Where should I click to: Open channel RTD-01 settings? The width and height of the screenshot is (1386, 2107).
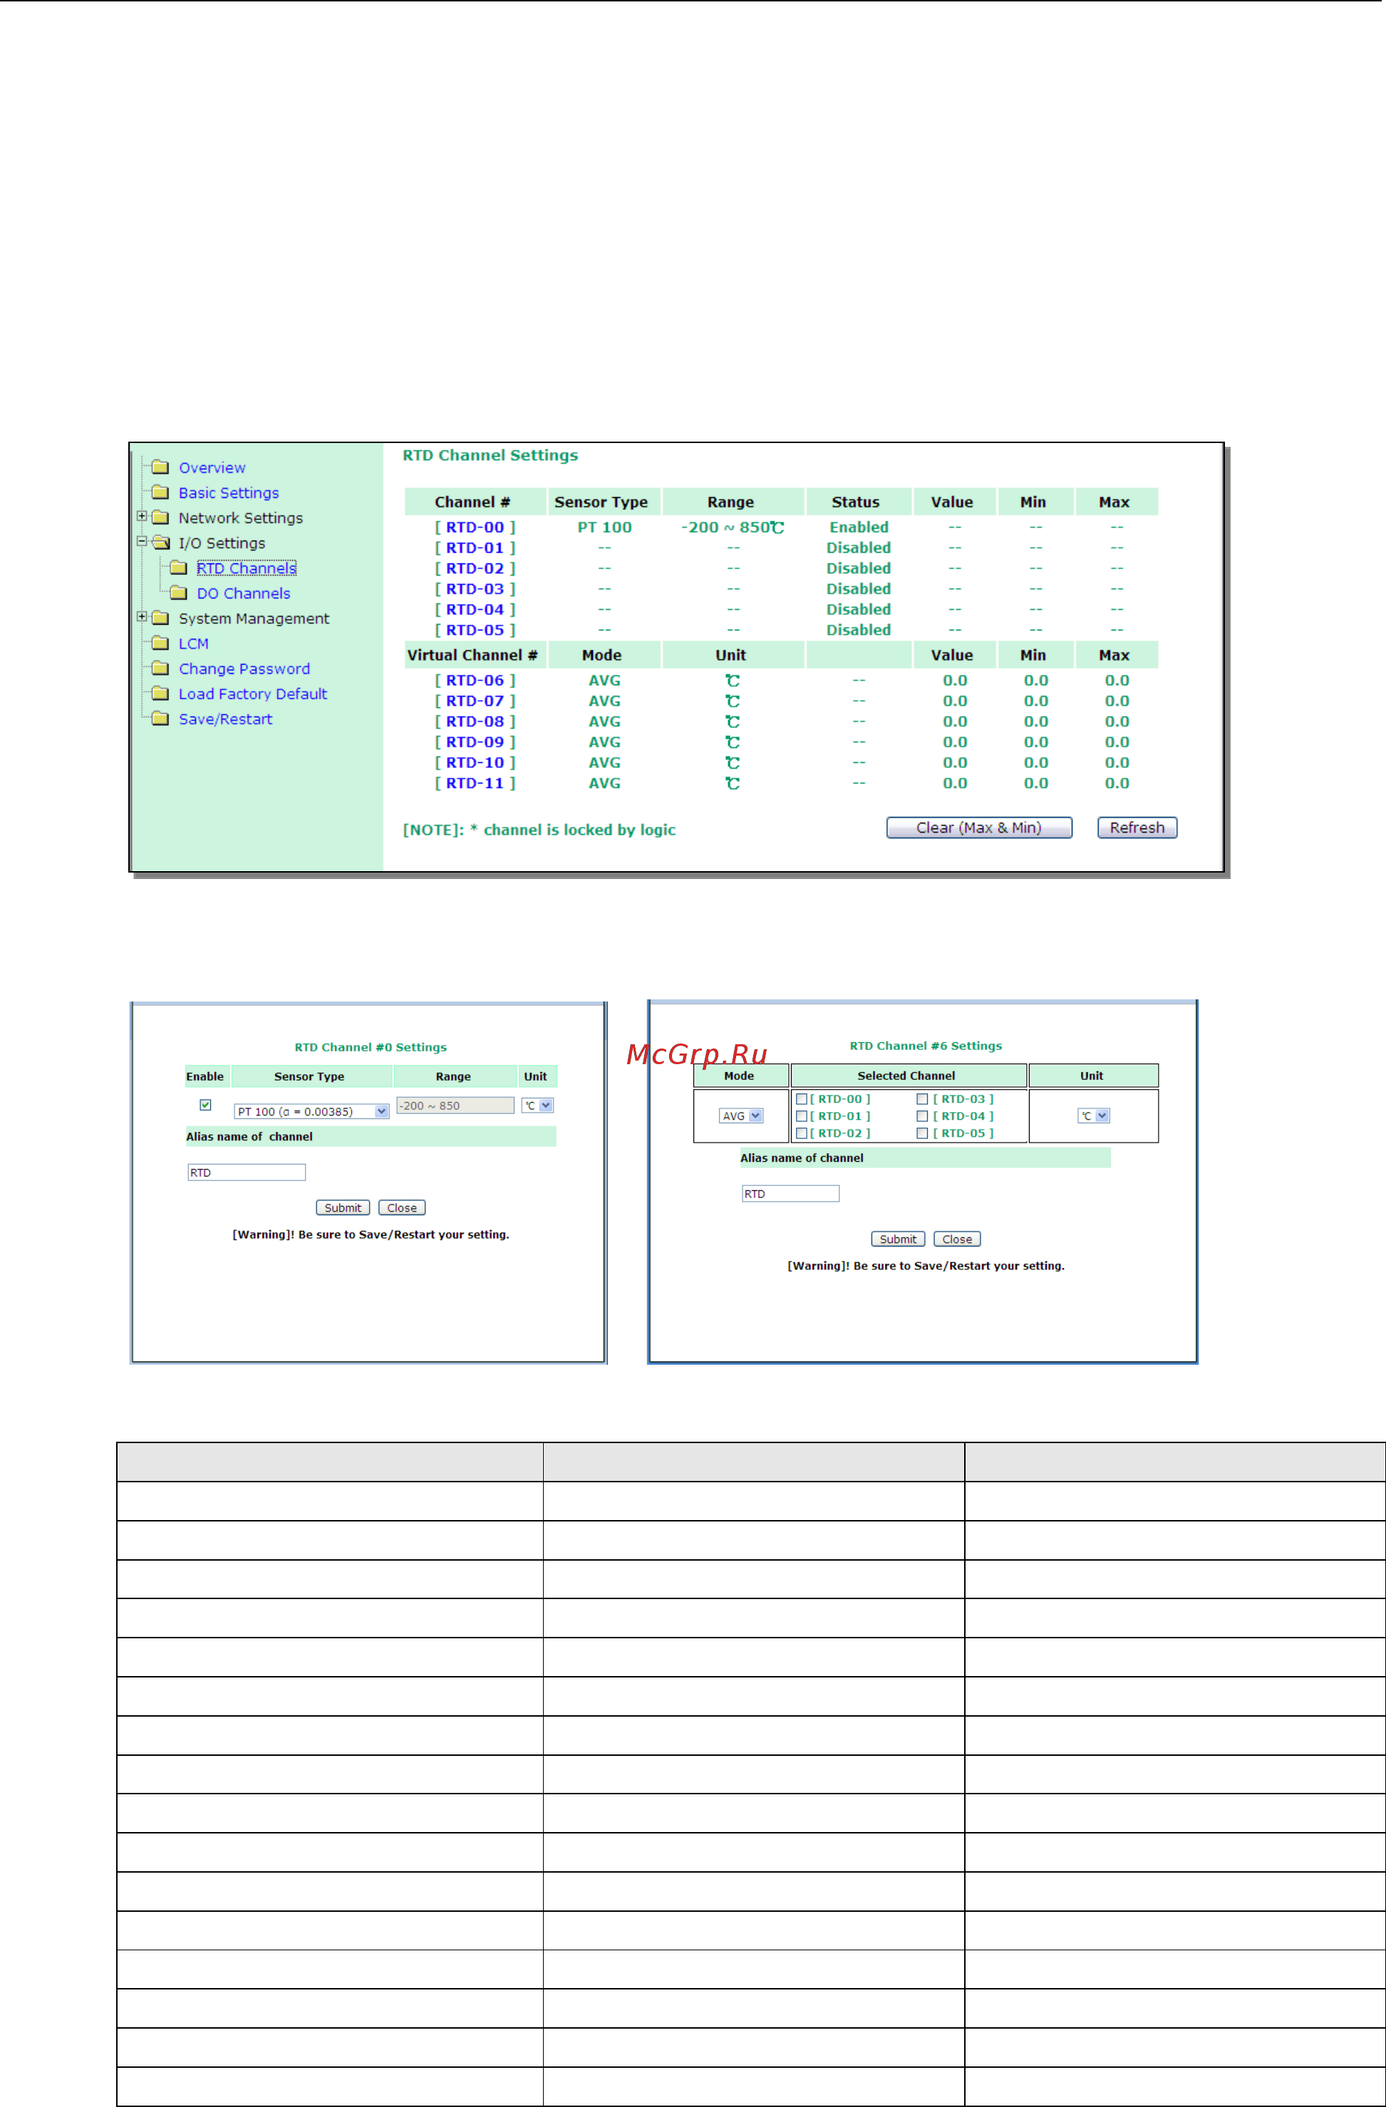tap(475, 548)
